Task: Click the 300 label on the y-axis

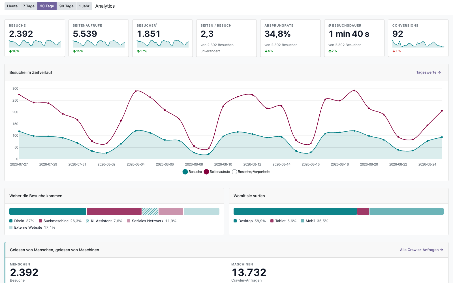Action: (15, 89)
